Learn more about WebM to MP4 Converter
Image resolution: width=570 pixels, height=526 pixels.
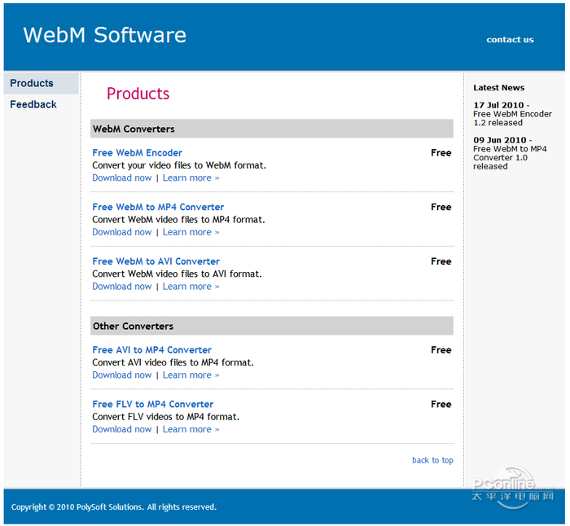point(191,233)
